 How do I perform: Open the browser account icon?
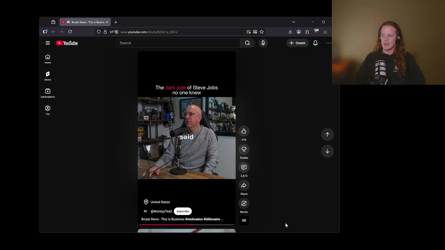coord(299,32)
